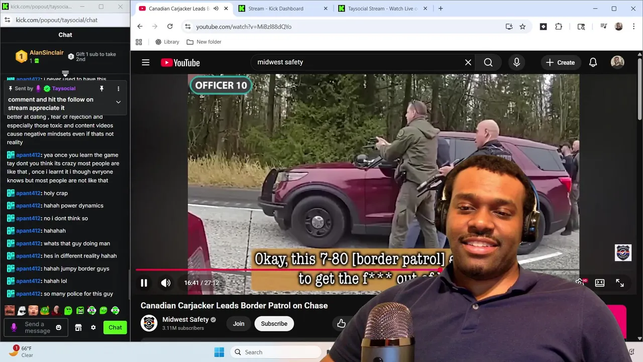The height and width of the screenshot is (362, 643).
Task: Open the Library bookmark
Action: 167,42
